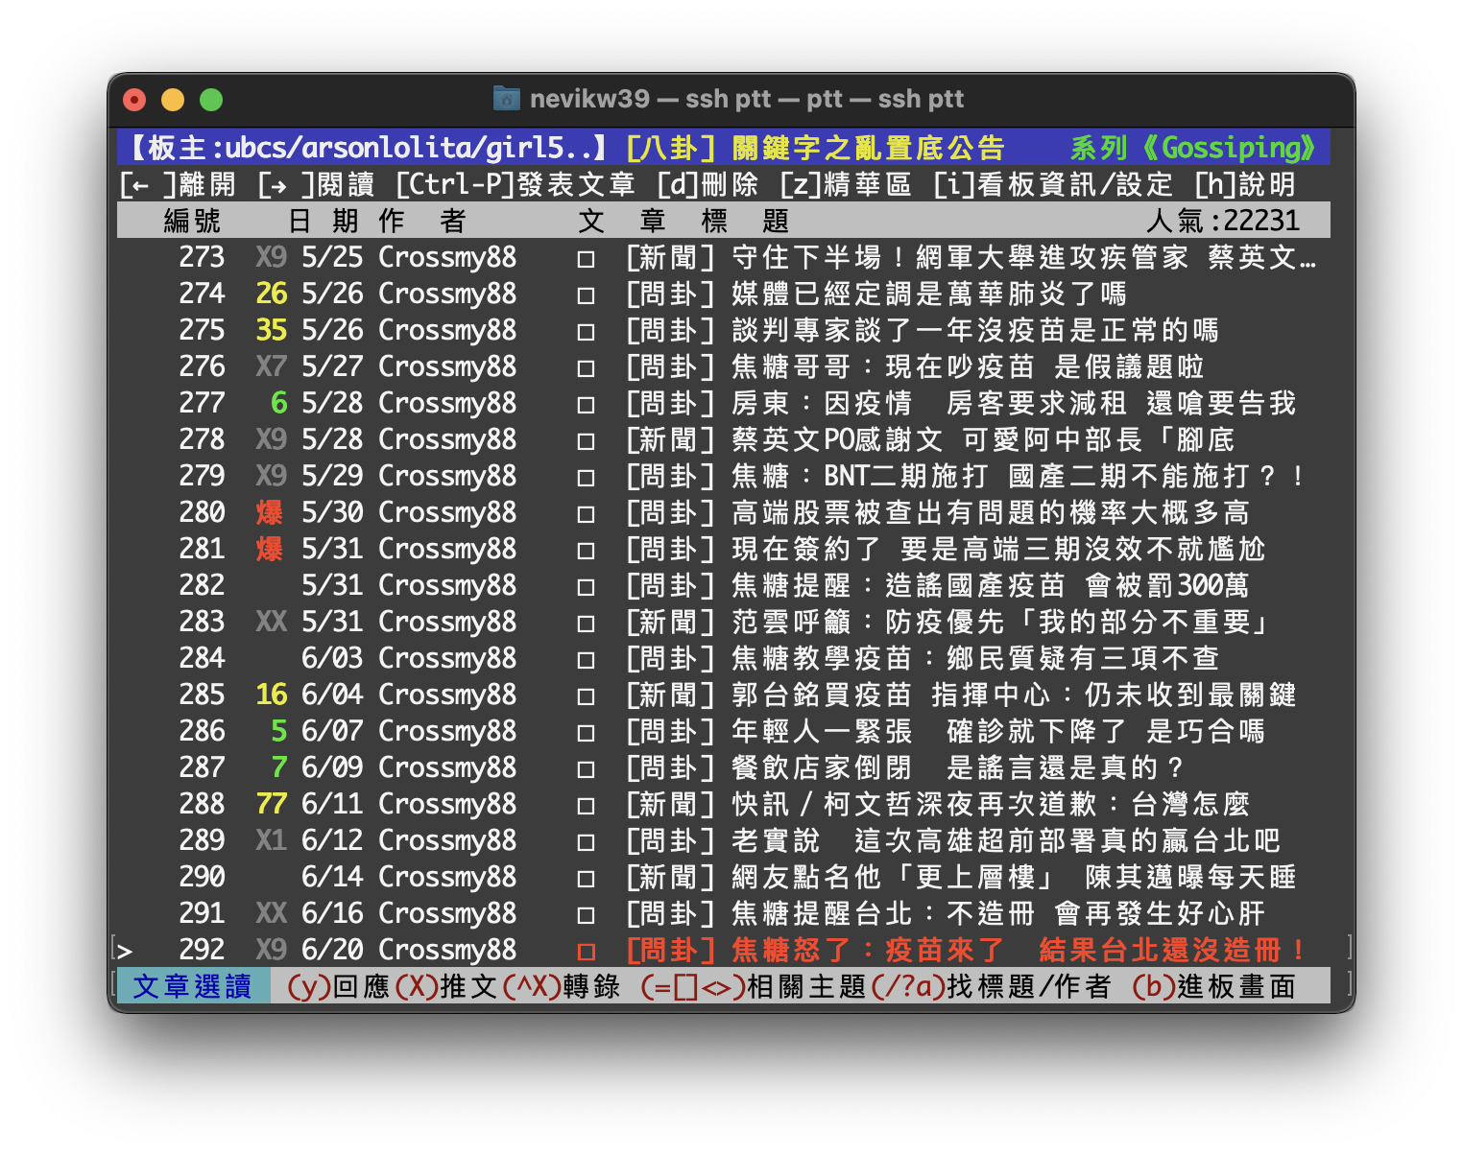Click the 編號 column header
This screenshot has width=1463, height=1155.
(192, 221)
